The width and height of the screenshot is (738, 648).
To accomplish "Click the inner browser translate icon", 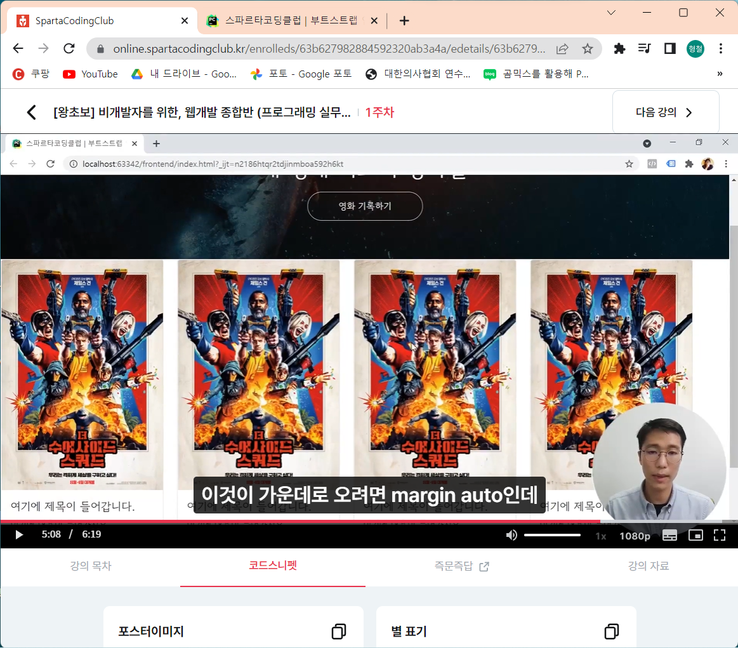I will point(671,164).
